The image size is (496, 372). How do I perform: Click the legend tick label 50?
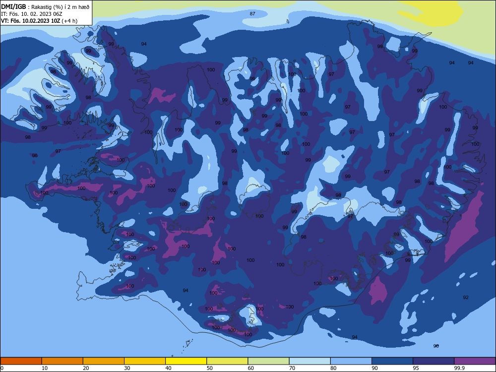(x=209, y=368)
